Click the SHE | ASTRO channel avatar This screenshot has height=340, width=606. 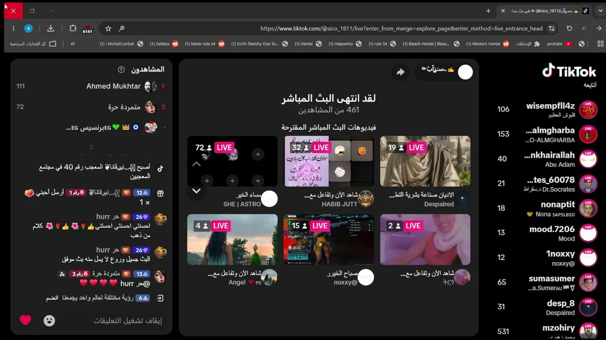pos(269,199)
